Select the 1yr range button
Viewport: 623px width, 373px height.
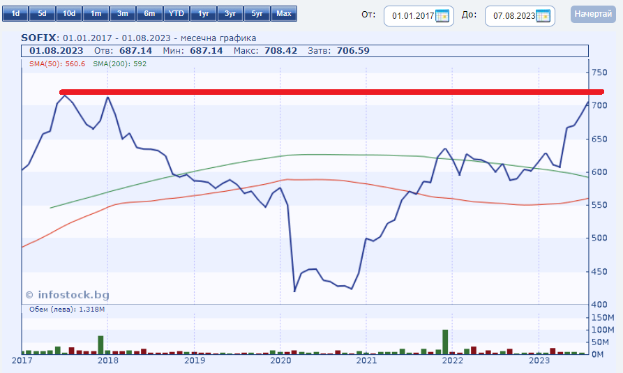204,13
